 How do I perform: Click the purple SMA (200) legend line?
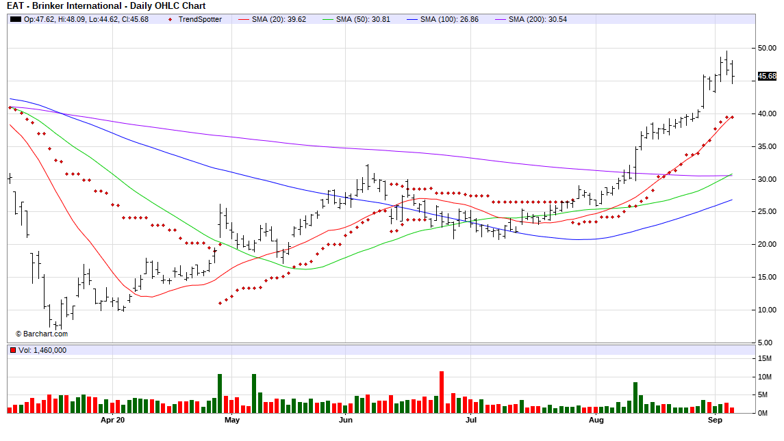click(501, 19)
